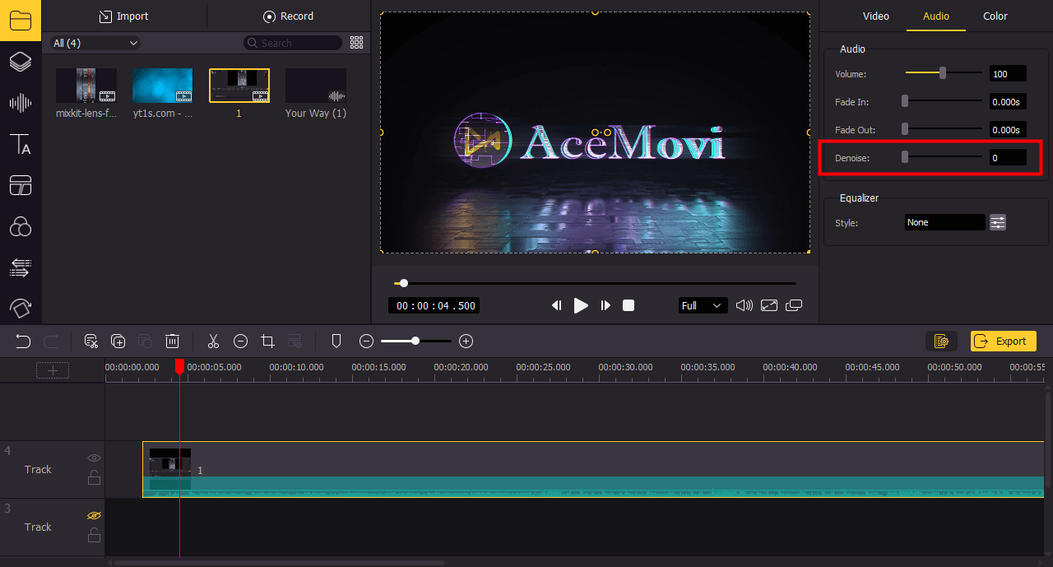1053x567 pixels.
Task: Click the timeline zoom slider
Action: tap(416, 341)
